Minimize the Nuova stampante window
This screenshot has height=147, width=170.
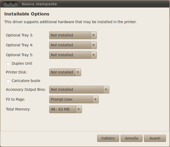coord(11,4)
